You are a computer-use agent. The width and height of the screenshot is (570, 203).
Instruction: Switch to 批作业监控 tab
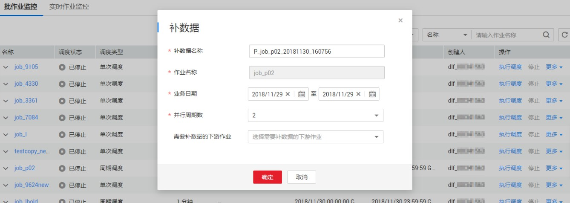(20, 7)
